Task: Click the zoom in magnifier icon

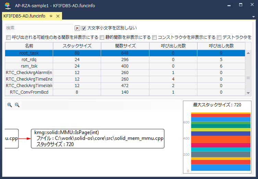Action: tap(10, 105)
